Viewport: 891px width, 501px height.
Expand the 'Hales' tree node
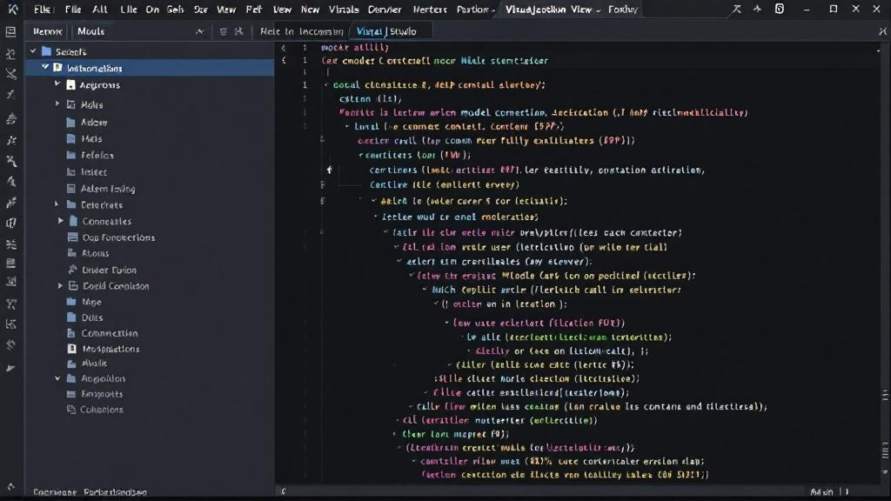point(57,104)
